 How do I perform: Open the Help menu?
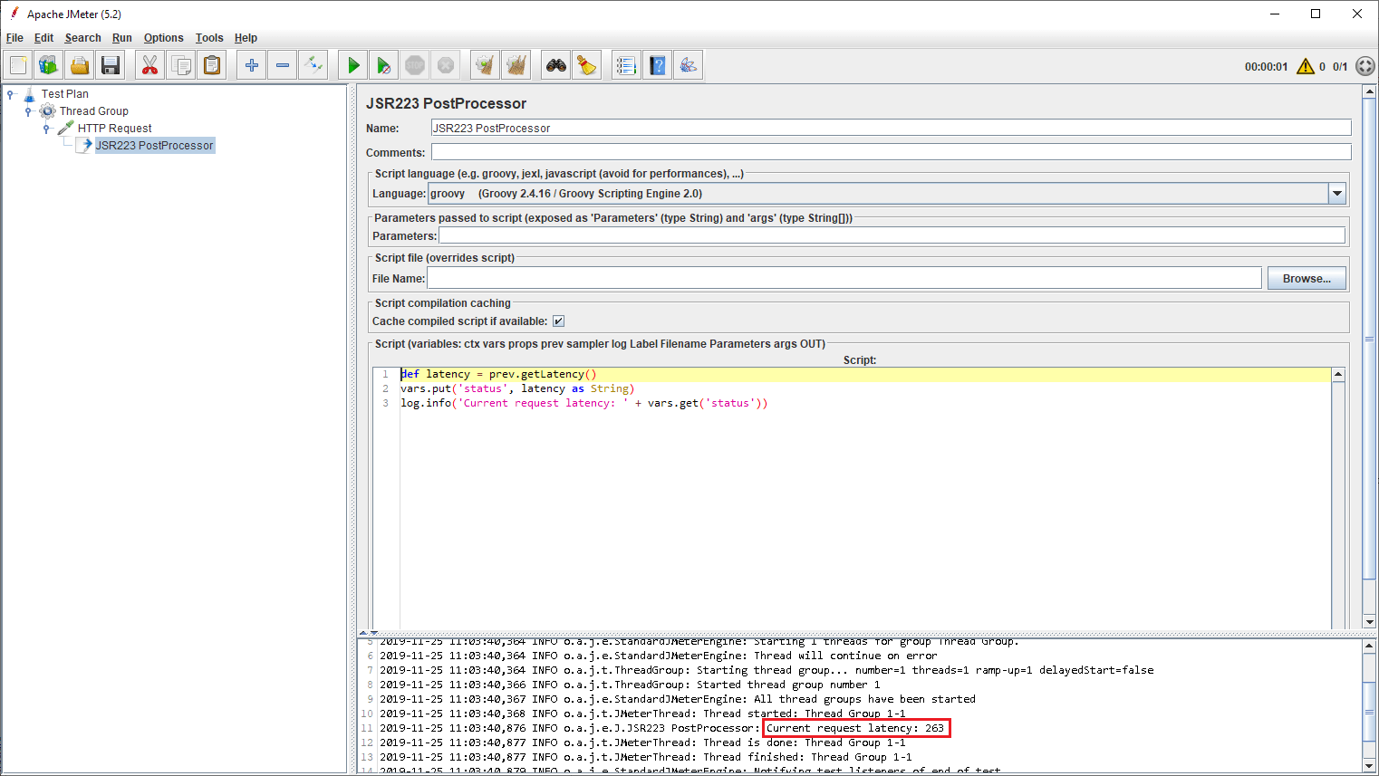tap(246, 38)
